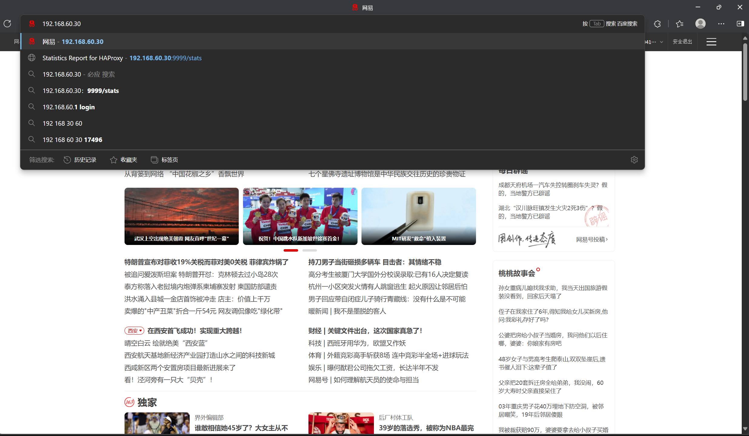The width and height of the screenshot is (749, 436).
Task: Select suggestion 192 168 30 60
Action: point(332,123)
